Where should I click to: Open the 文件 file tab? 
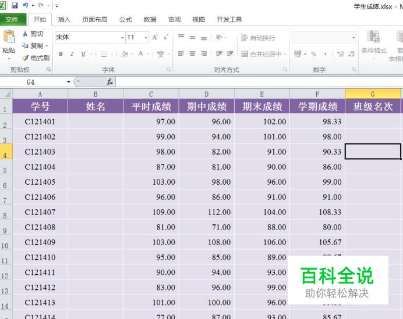[x=12, y=20]
